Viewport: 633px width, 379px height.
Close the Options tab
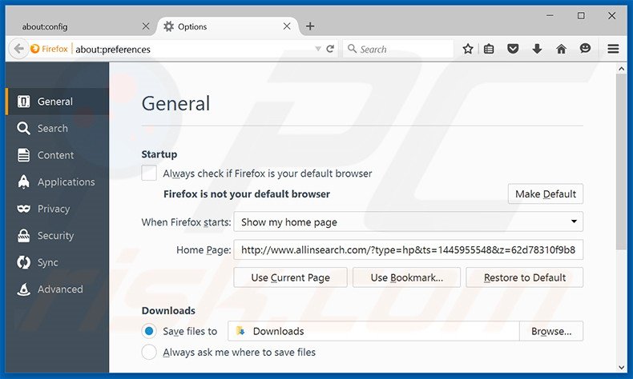tap(287, 26)
